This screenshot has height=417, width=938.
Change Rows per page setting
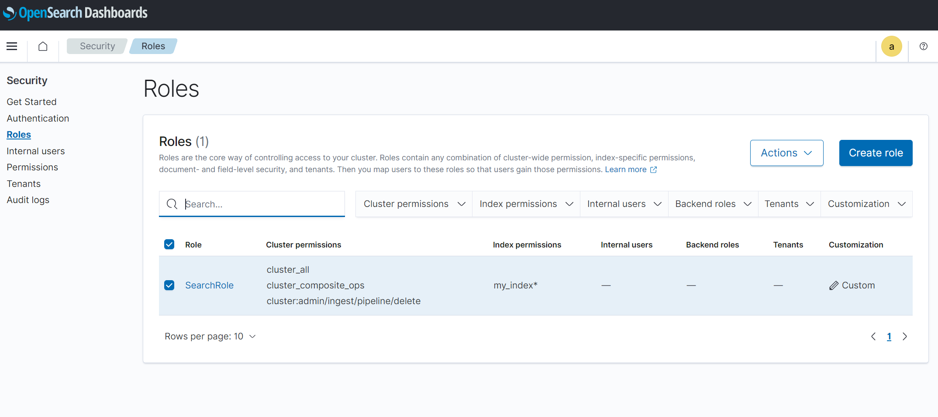210,336
